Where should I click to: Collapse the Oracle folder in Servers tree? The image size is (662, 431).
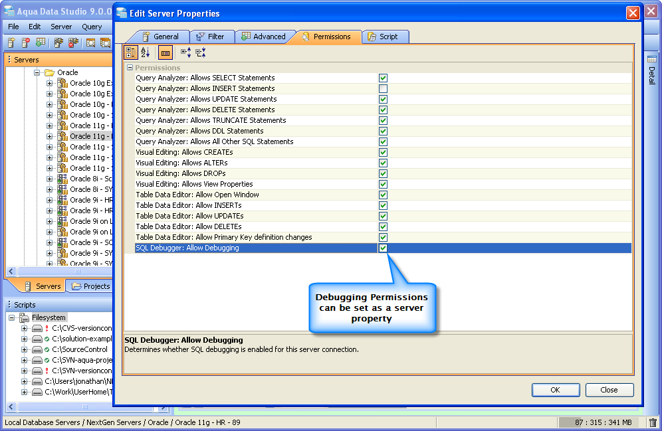point(37,72)
